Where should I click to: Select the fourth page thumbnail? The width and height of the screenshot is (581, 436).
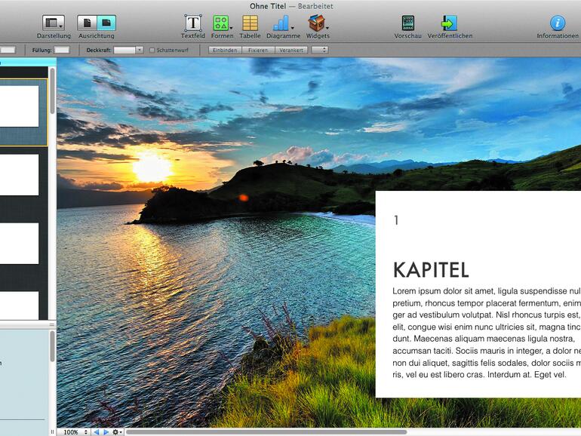[20, 306]
